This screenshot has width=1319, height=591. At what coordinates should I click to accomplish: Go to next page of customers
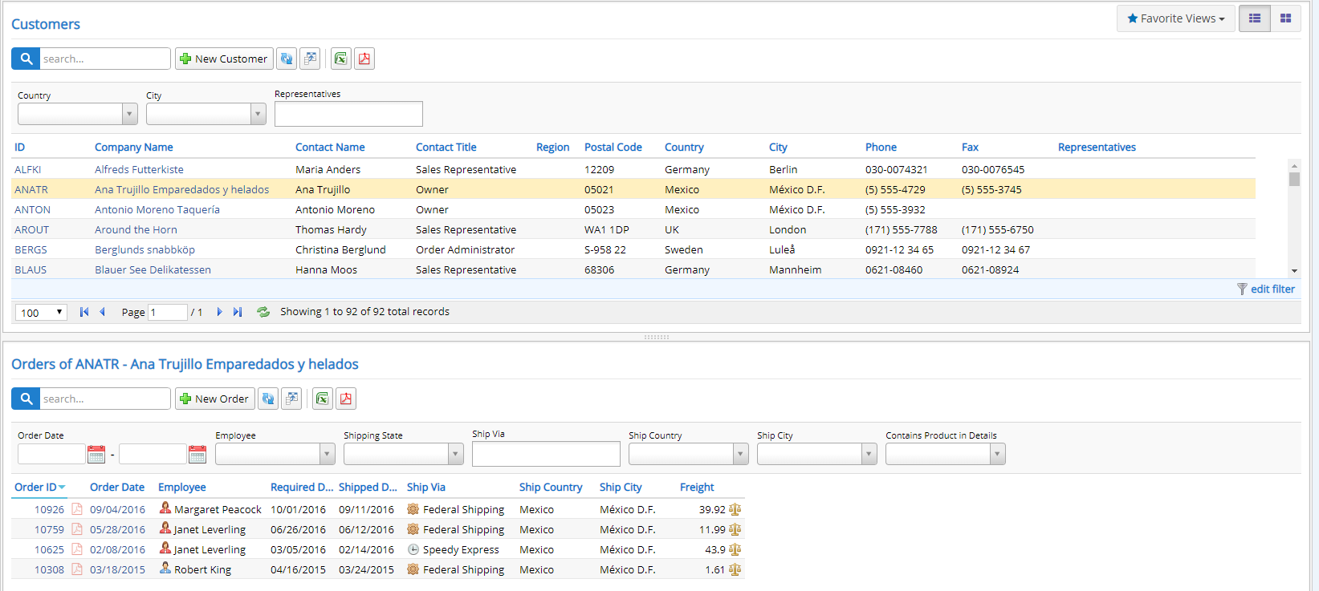pos(219,312)
